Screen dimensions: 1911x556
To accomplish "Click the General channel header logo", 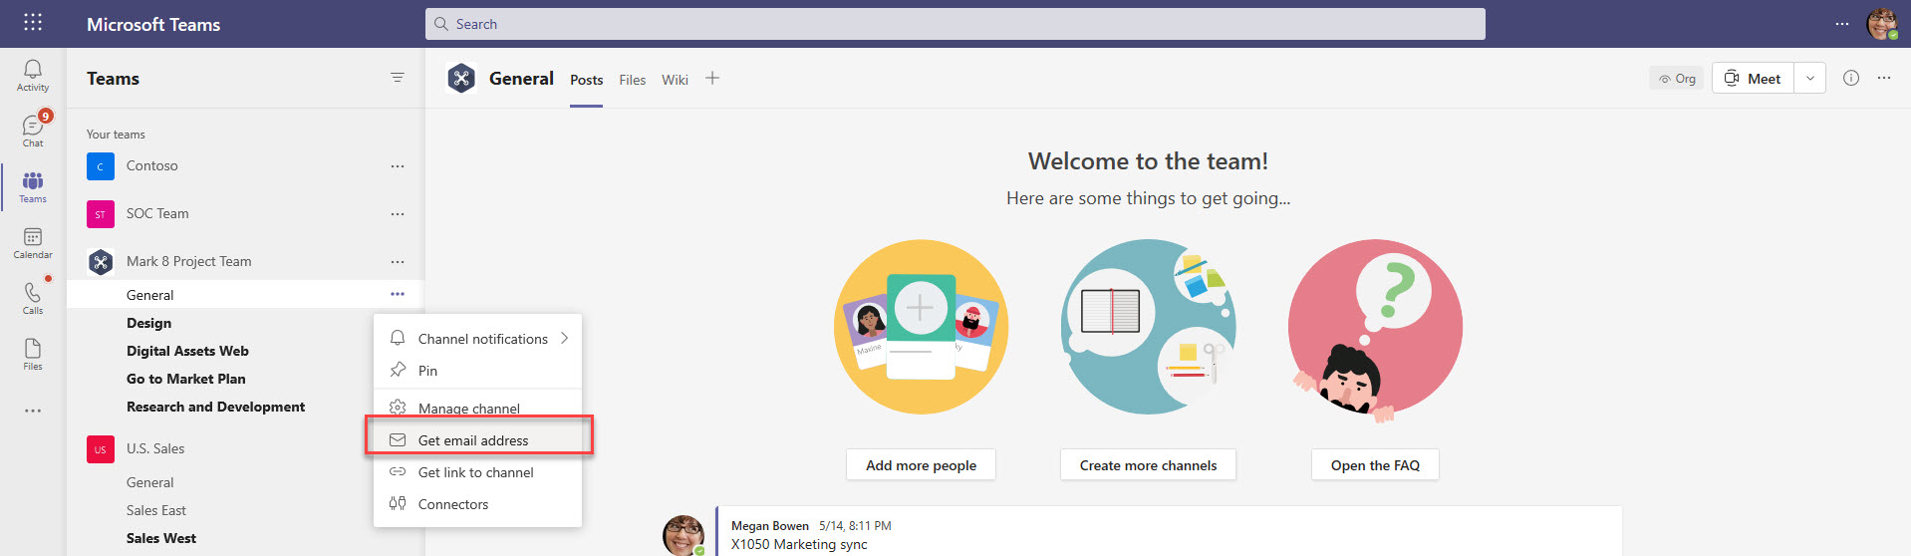I will [461, 78].
